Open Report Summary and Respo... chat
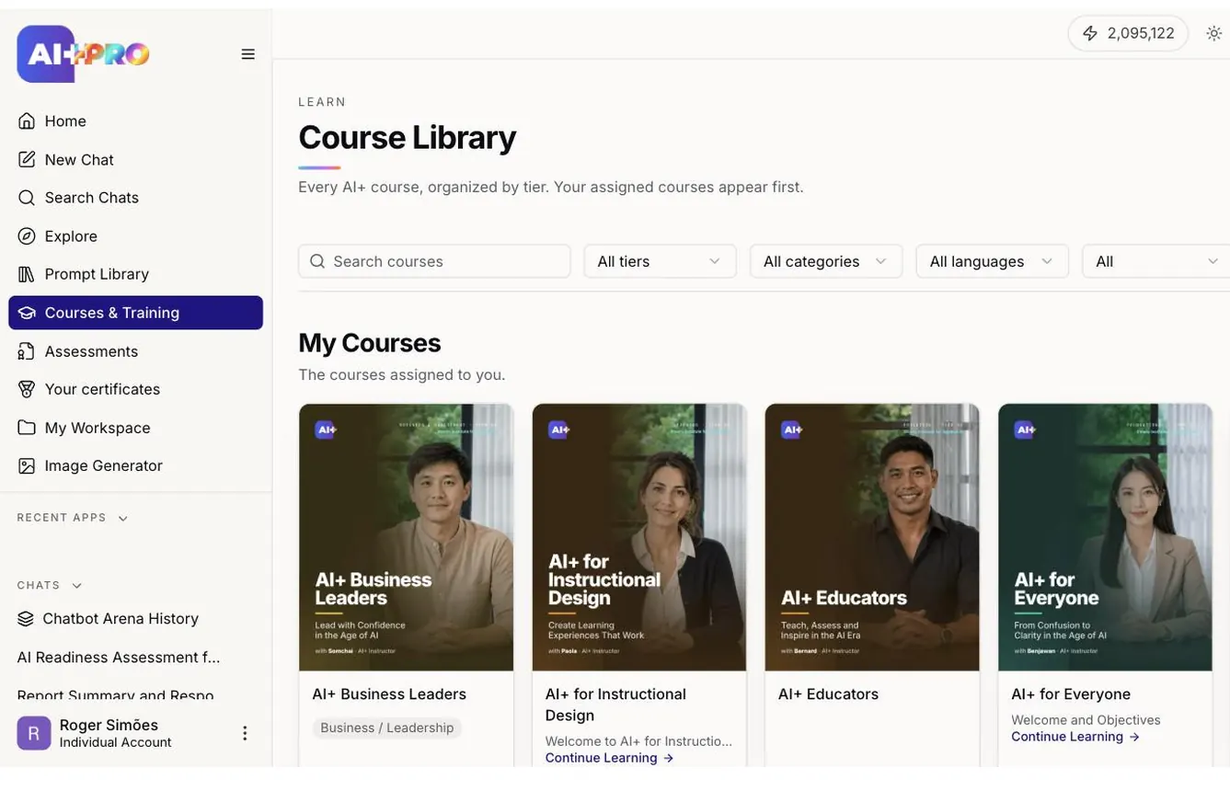The image size is (1230, 802). click(x=116, y=695)
